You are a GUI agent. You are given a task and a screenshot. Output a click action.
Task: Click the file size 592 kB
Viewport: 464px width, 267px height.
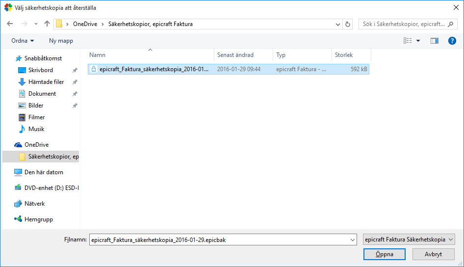pyautogui.click(x=359, y=69)
